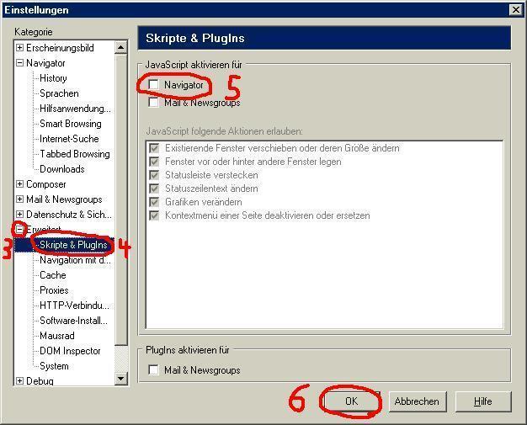The height and width of the screenshot is (425, 527).
Task: Open the Cache settings page
Action: pyautogui.click(x=52, y=275)
